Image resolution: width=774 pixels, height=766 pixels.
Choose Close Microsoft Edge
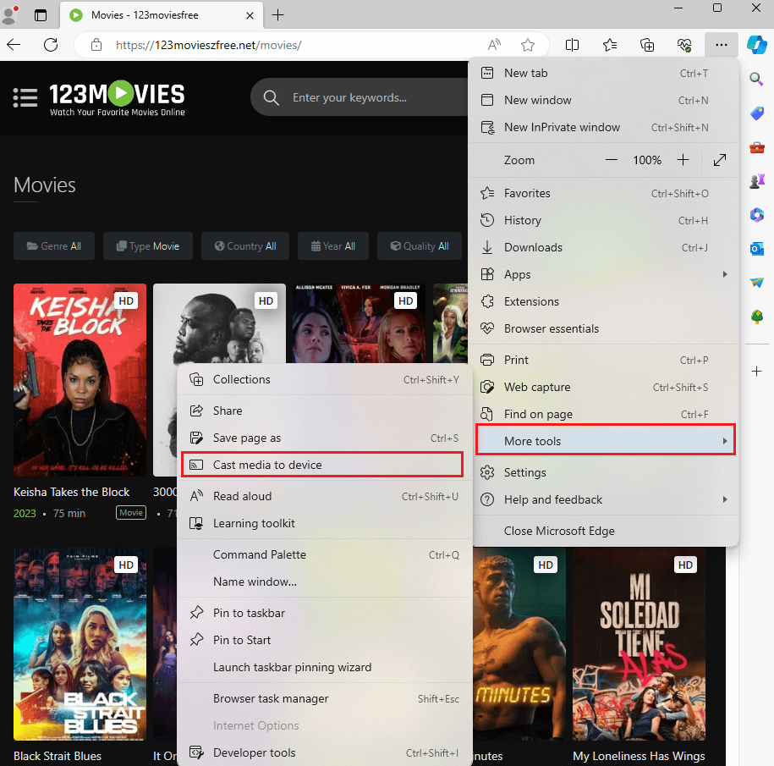pos(604,531)
